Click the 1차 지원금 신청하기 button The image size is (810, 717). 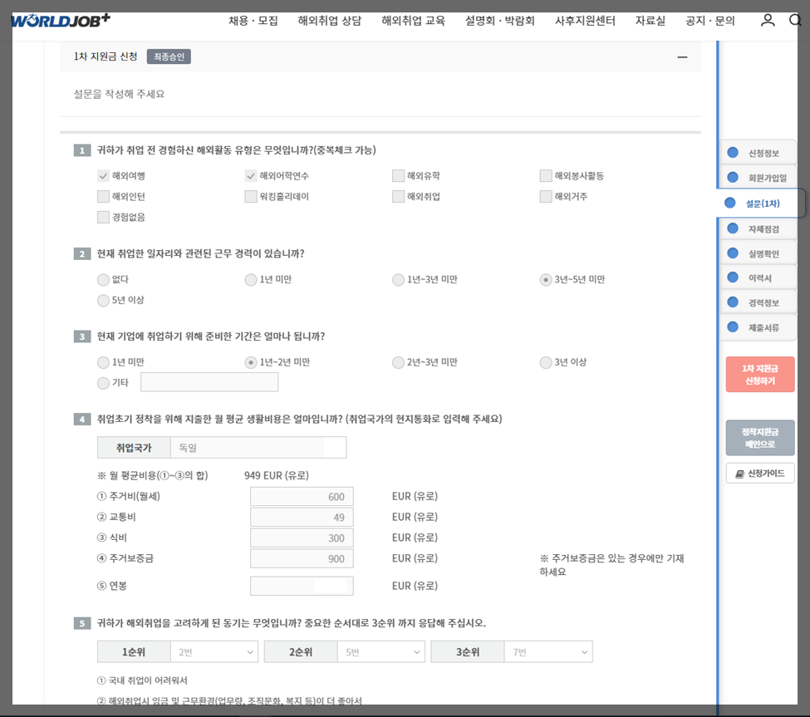[x=760, y=375]
